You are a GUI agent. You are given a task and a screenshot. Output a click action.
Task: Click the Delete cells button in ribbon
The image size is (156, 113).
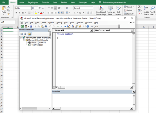click(x=129, y=10)
